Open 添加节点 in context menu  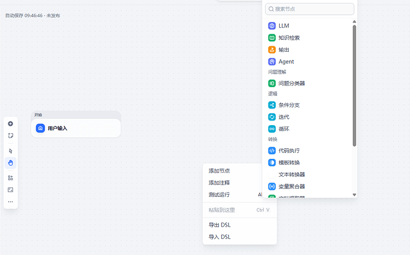219,171
